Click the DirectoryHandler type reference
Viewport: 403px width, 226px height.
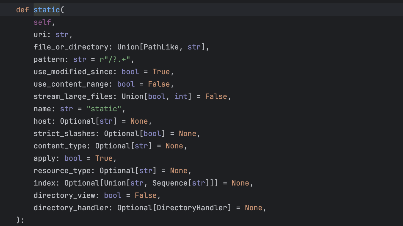point(192,208)
